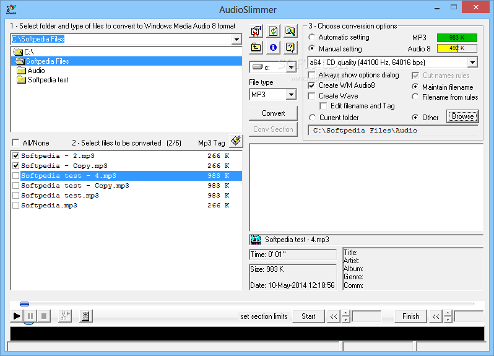
Task: Click the Convert button
Action: point(273,113)
